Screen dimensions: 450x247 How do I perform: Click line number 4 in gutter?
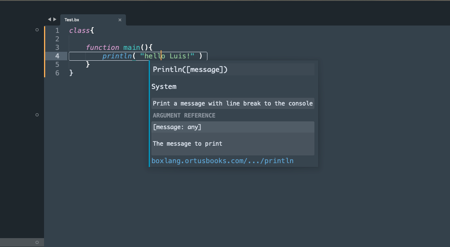57,56
